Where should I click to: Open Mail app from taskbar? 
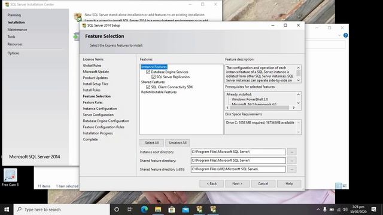(186, 210)
